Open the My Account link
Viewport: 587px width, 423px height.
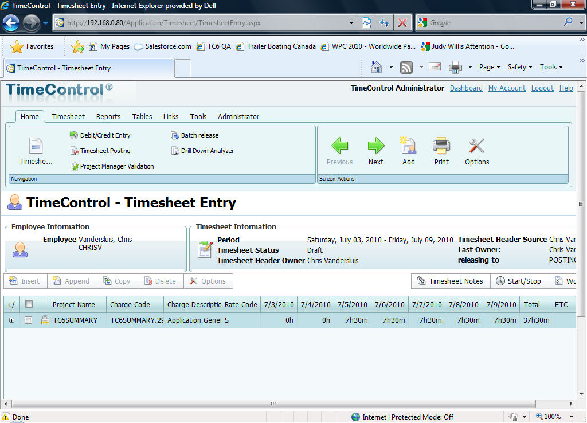pyautogui.click(x=507, y=88)
